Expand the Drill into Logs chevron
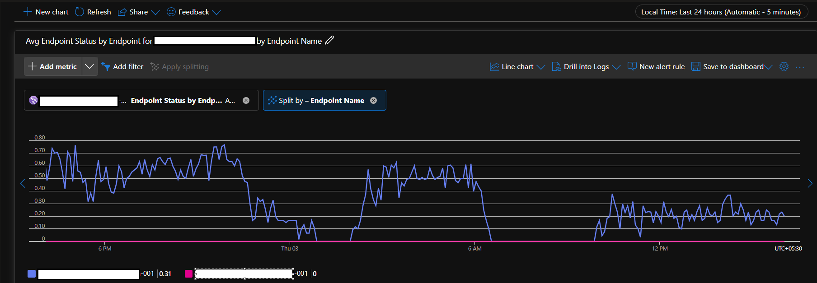 [616, 67]
